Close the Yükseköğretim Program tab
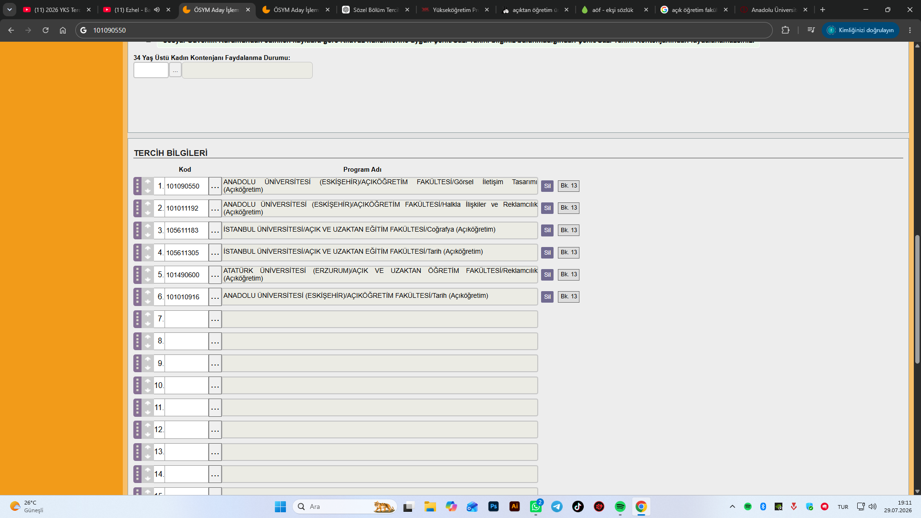 (487, 10)
